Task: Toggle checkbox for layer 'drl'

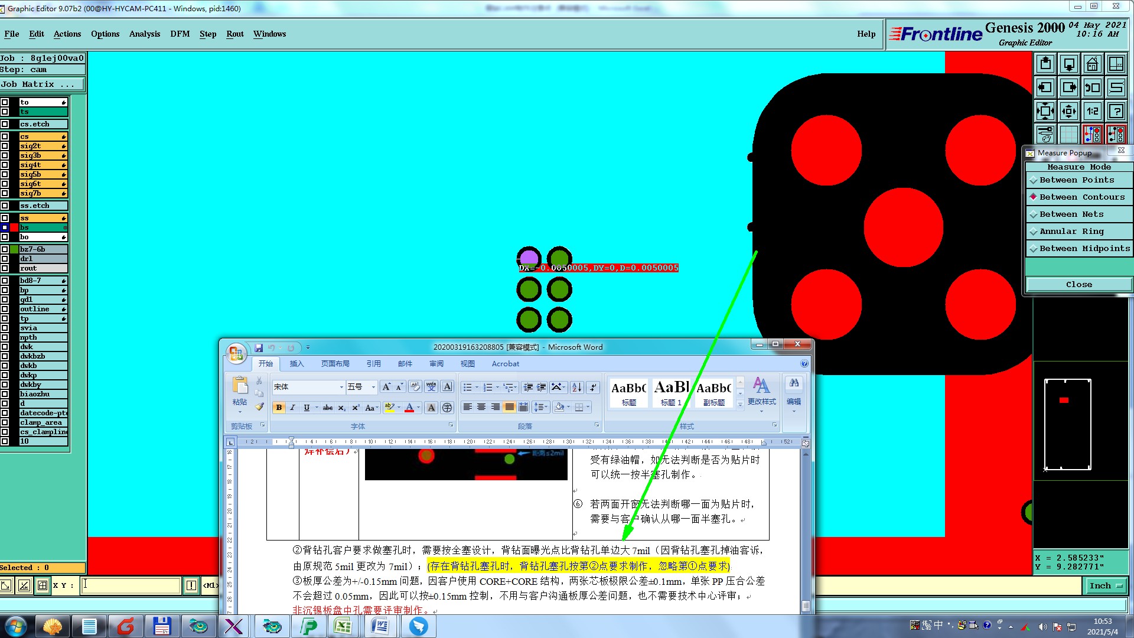Action: click(x=5, y=259)
